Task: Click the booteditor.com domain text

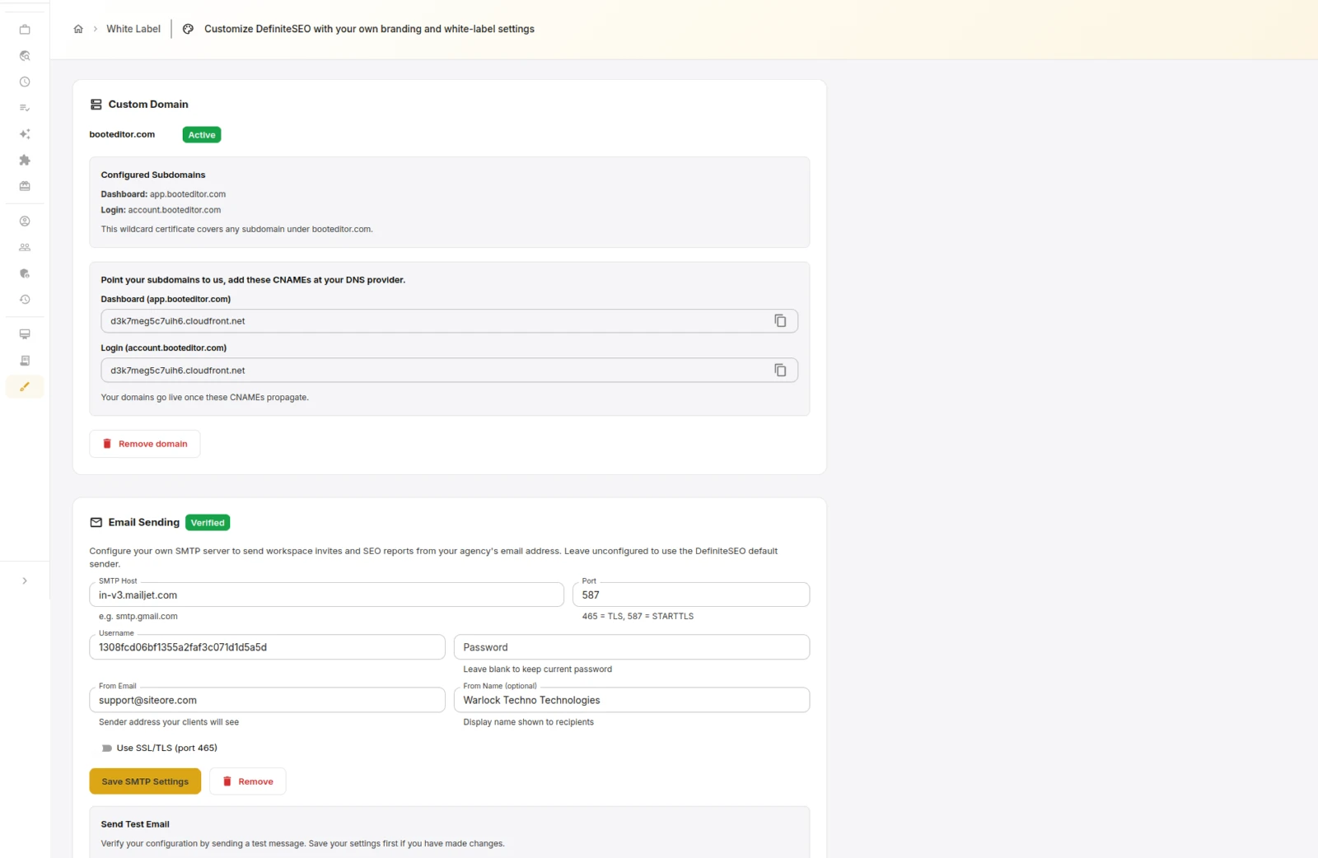Action: 122,134
